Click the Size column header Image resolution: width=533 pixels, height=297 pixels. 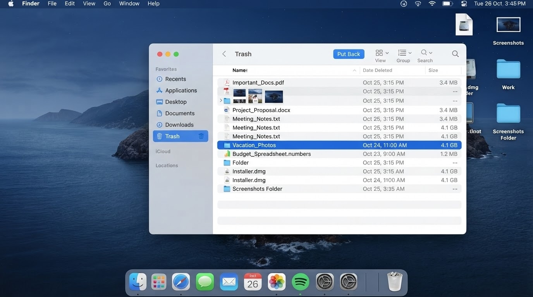coord(433,70)
